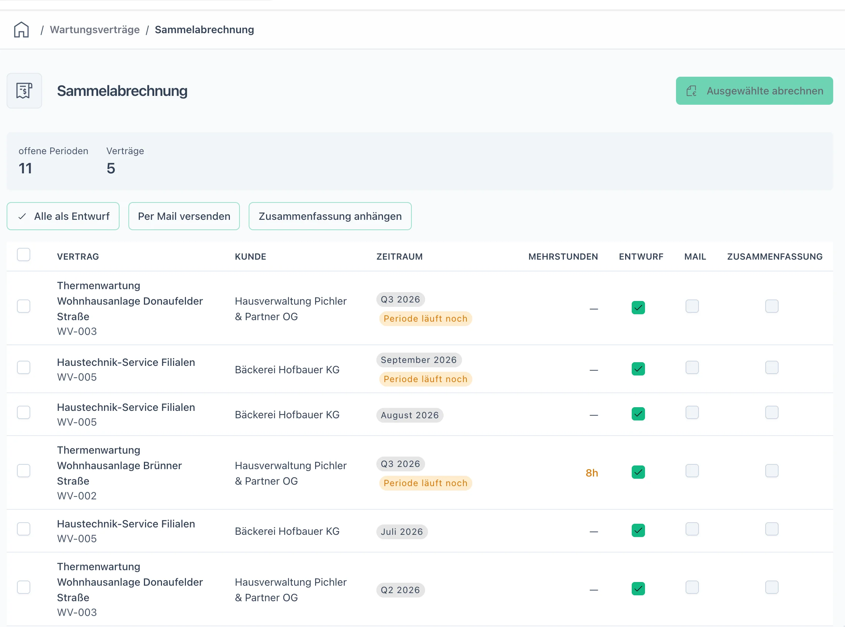This screenshot has width=845, height=627.
Task: Go to home via breadcrumb house icon
Action: tap(21, 30)
